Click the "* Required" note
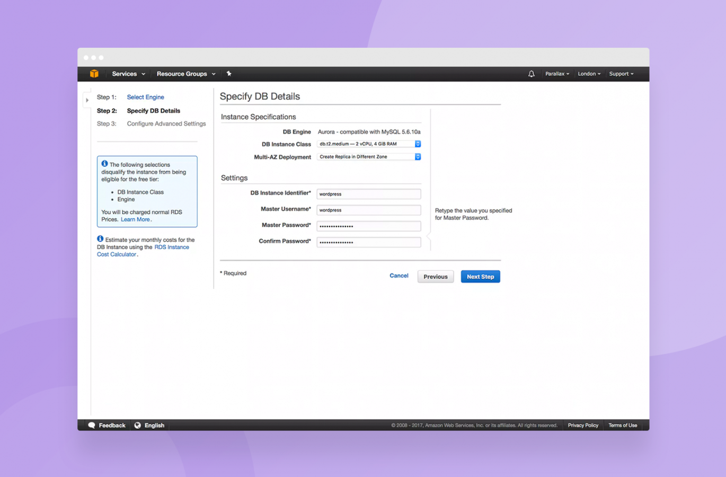This screenshot has width=726, height=477. pos(233,273)
